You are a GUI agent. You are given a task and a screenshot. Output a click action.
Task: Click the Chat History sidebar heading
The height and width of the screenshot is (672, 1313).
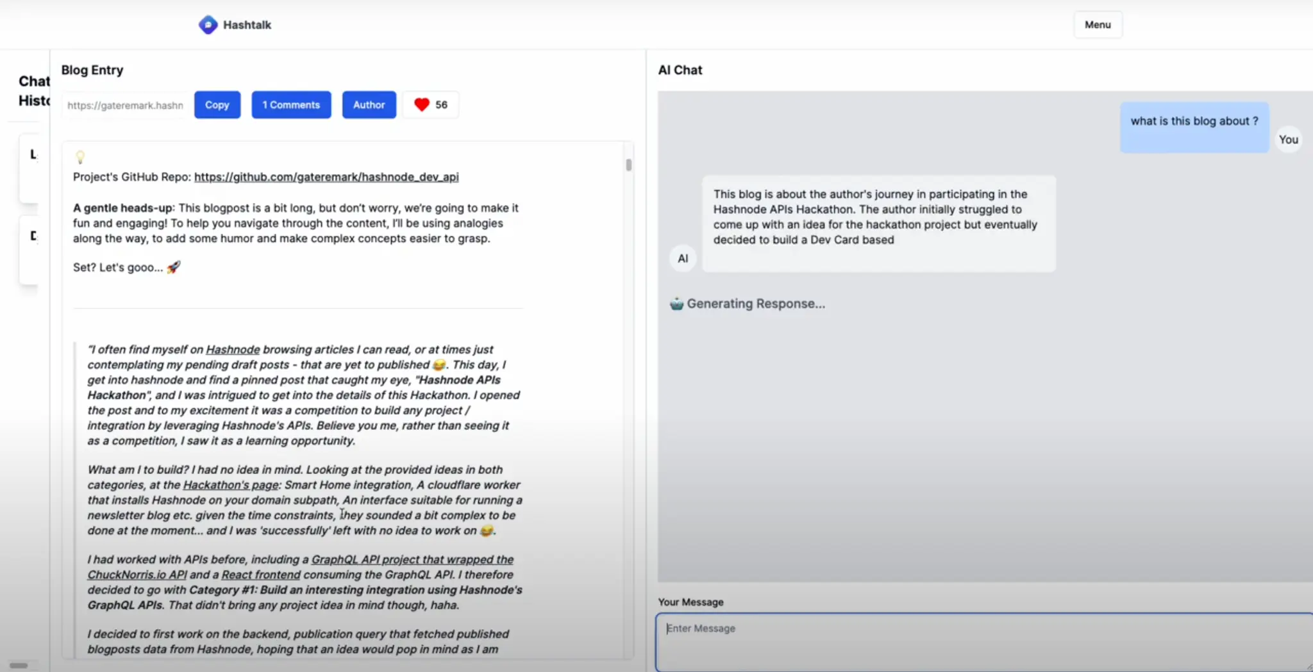point(34,91)
